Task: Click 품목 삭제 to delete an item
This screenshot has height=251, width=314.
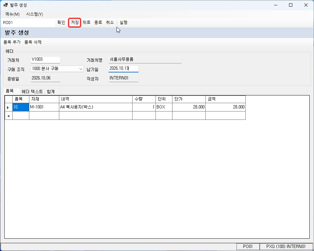Action: click(x=33, y=42)
